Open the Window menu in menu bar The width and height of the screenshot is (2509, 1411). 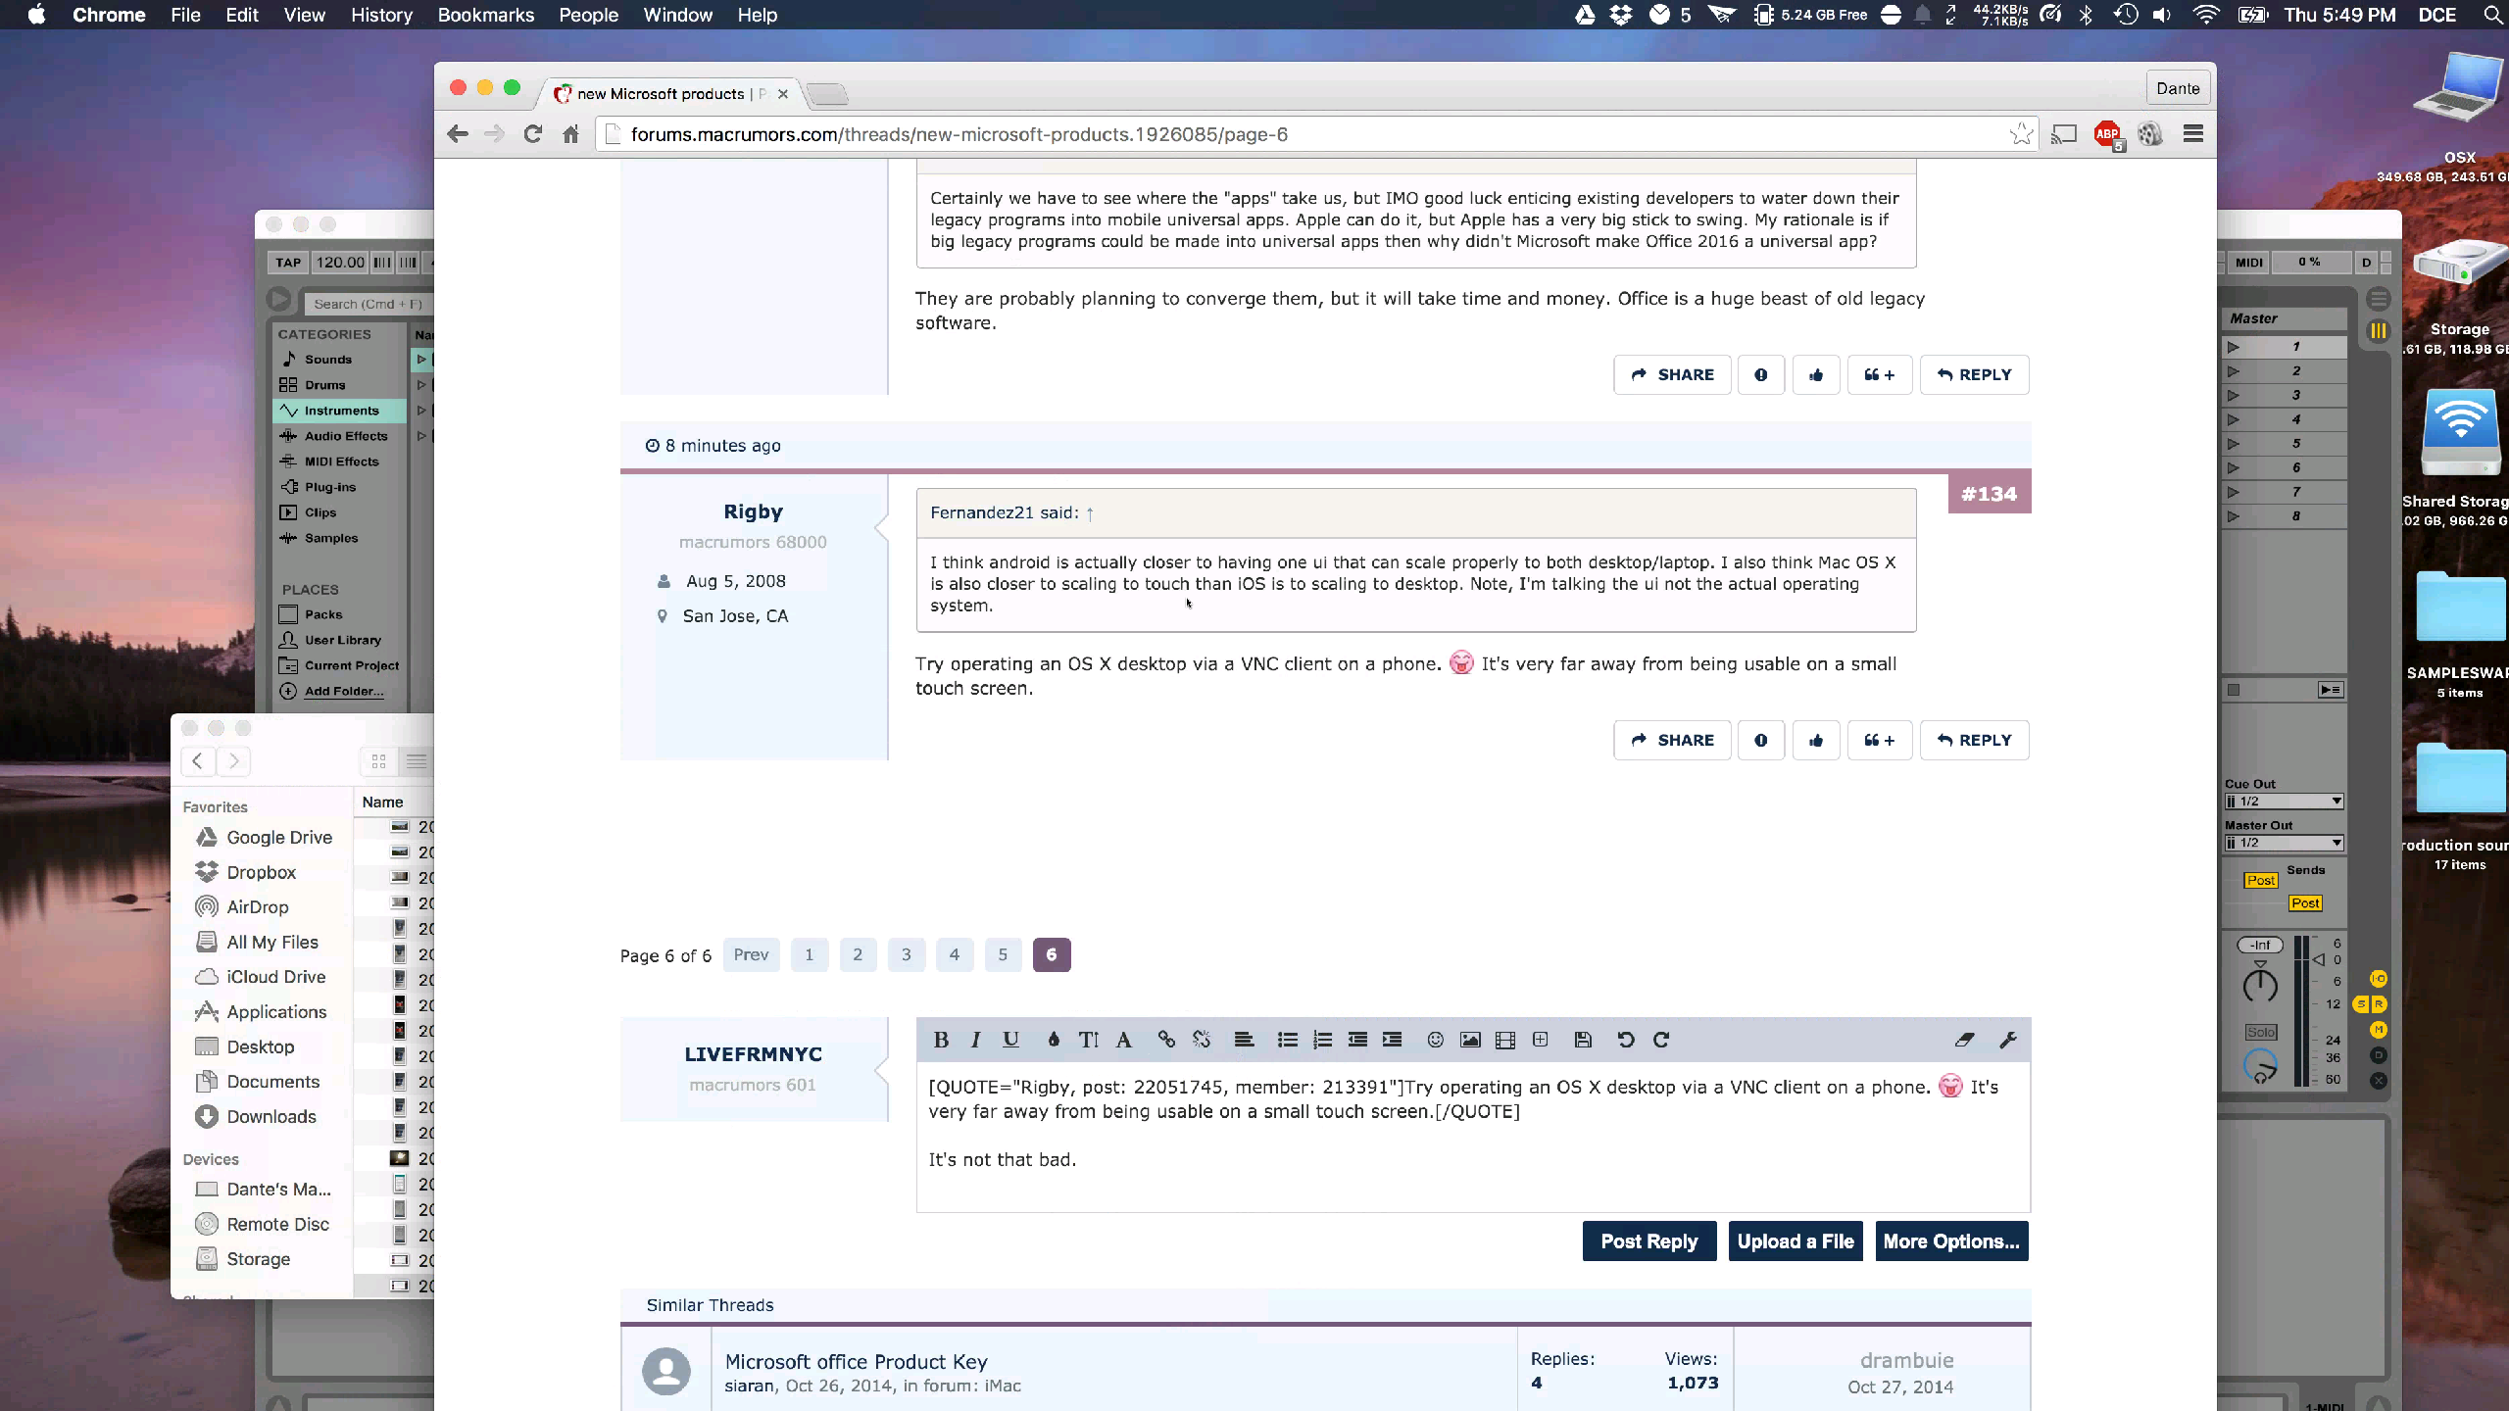[x=678, y=15]
